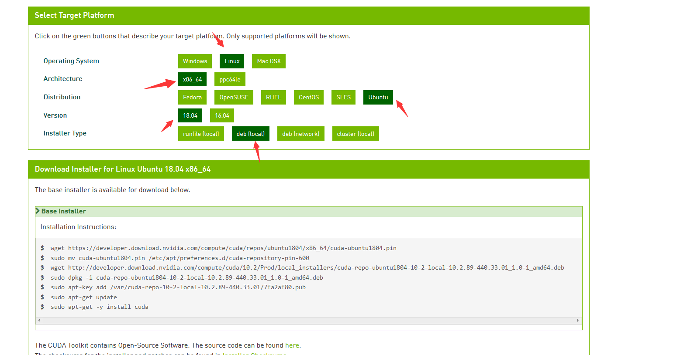This screenshot has height=355, width=680.
Task: Pick CentOS distribution
Action: 309,97
